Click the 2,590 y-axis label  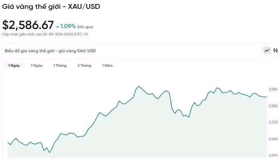273,89
